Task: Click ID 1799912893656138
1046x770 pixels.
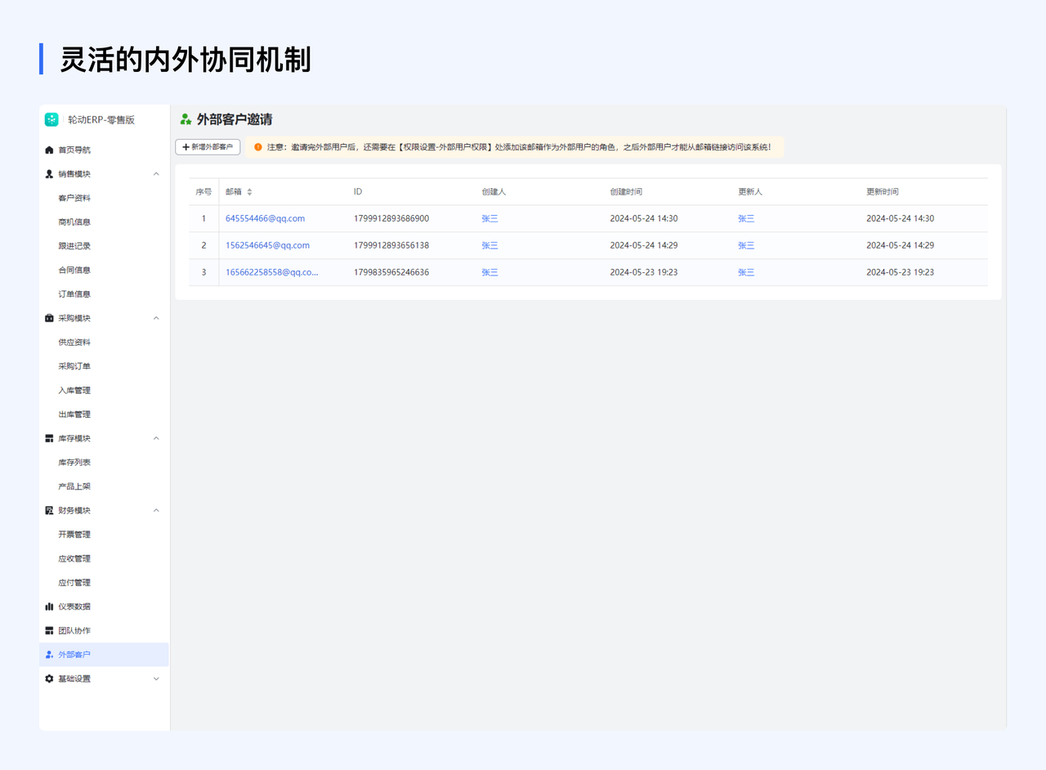Action: pos(391,245)
